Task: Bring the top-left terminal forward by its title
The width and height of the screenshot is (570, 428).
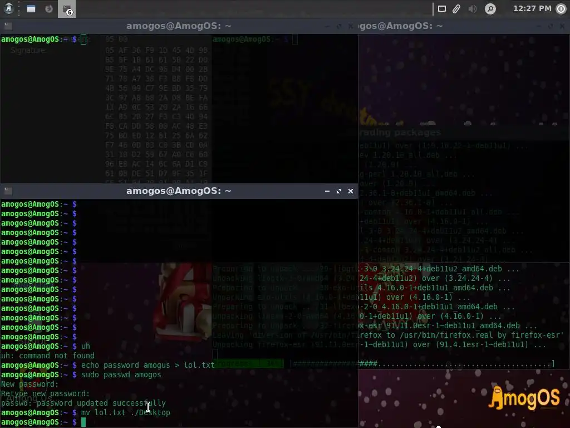Action: [x=179, y=26]
